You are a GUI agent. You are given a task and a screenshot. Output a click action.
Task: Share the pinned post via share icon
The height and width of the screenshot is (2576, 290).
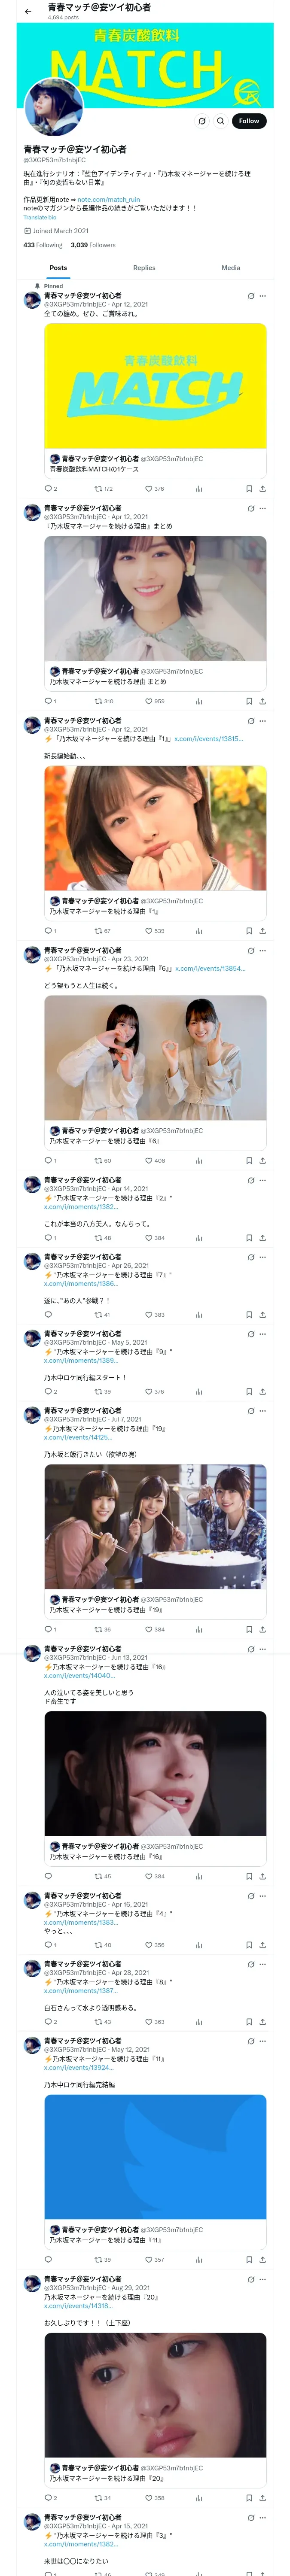[x=262, y=489]
